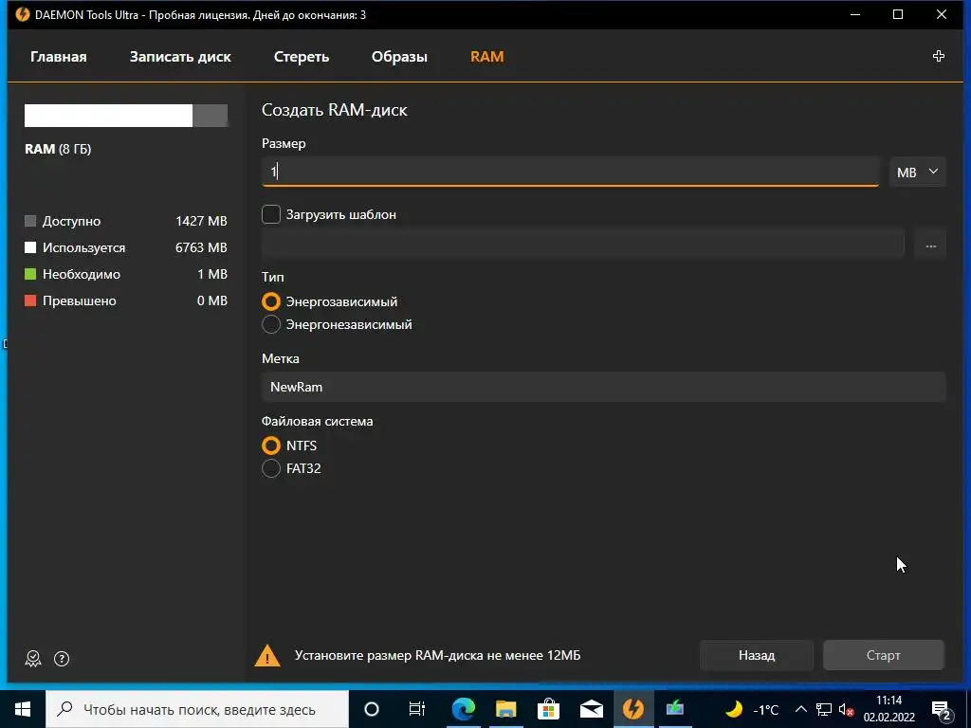Show hidden tray icons chevron
This screenshot has width=971, height=728.
pos(800,709)
